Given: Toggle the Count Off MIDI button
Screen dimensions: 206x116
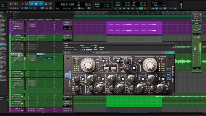Looking at the screenshot, I should (x=161, y=8).
